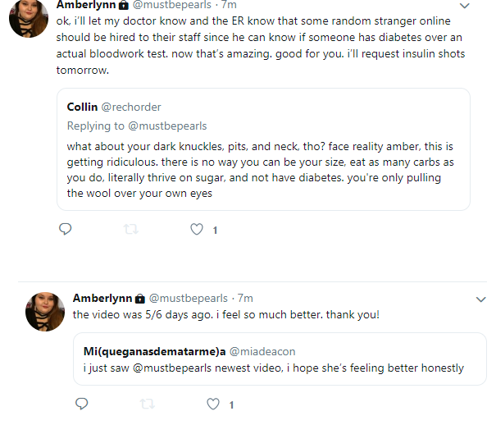Click the 'Replying to @mustbepearls' mention
The image size is (496, 425).
coord(167,126)
